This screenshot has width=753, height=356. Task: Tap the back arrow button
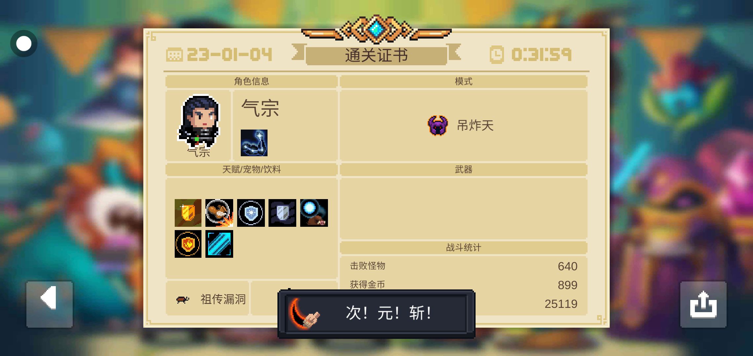tap(50, 304)
